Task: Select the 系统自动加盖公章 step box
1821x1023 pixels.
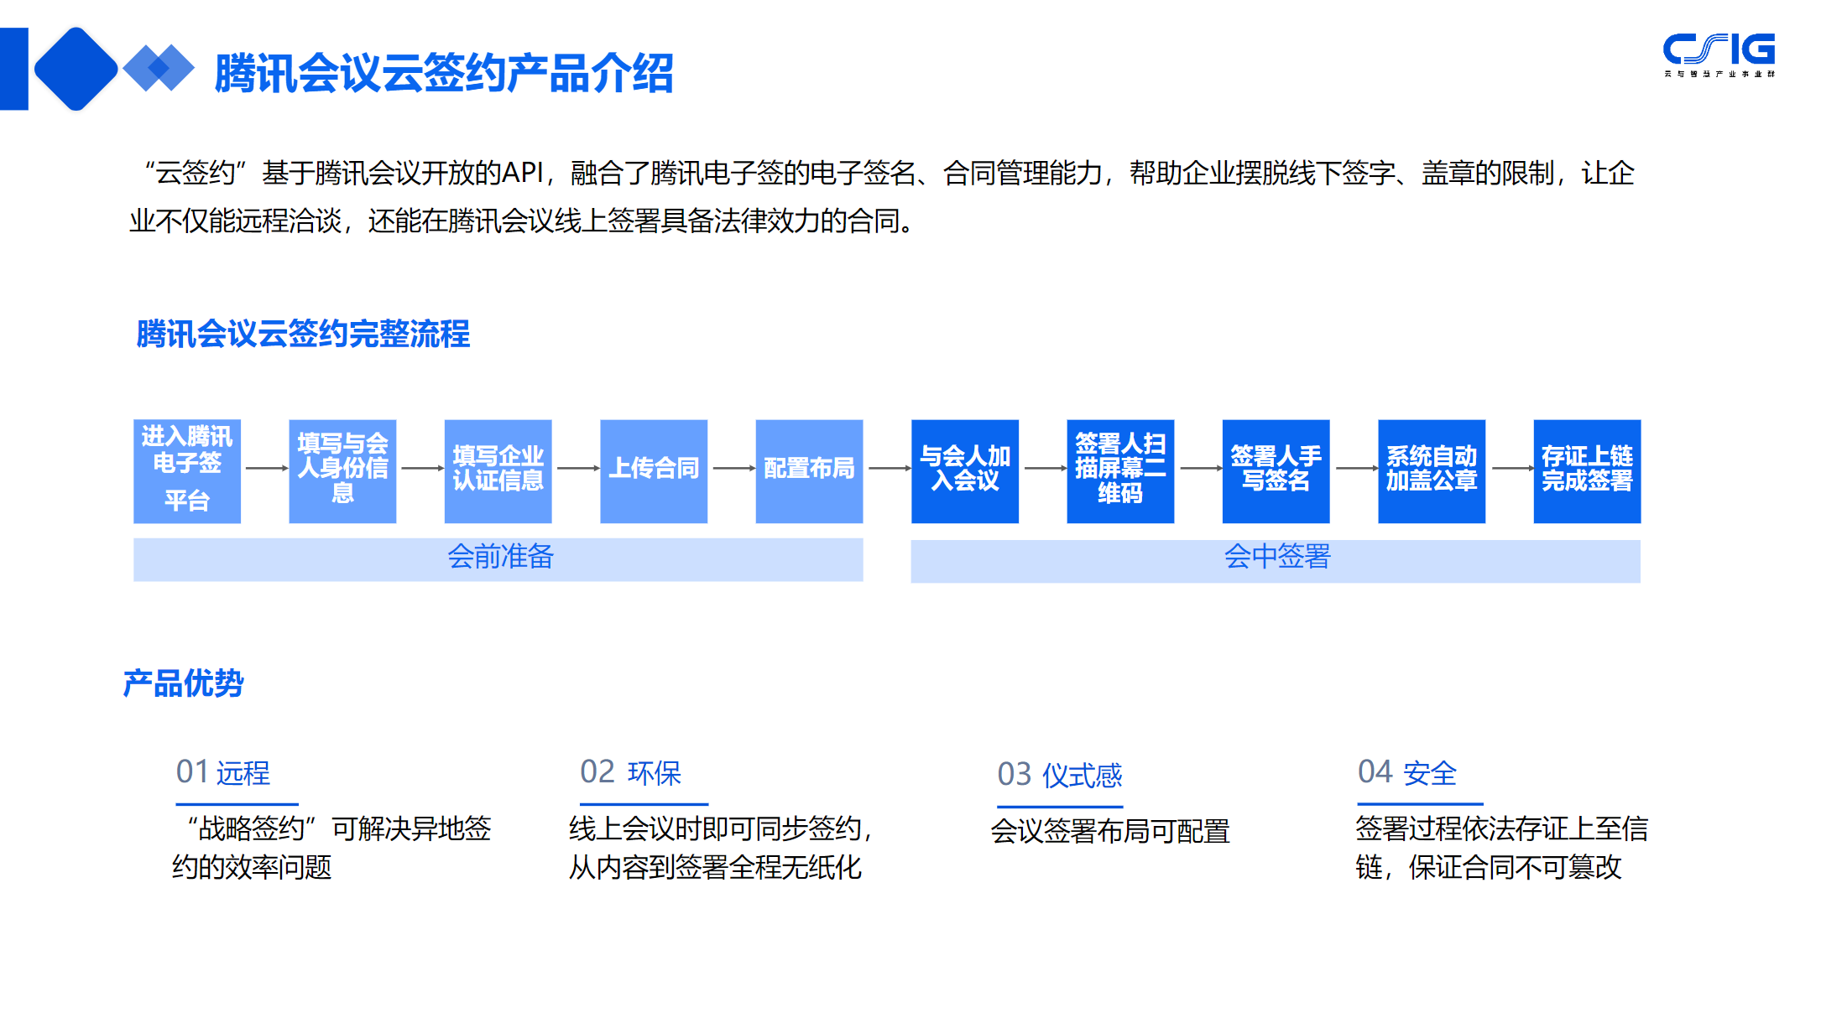Action: tap(1432, 471)
